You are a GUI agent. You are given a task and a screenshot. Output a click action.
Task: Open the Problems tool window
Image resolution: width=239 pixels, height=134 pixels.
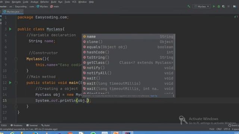tap(16, 125)
